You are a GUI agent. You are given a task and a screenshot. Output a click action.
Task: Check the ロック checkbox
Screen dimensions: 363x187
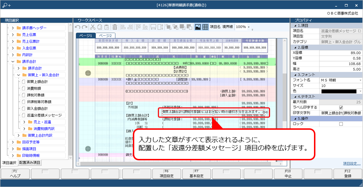coord(341,124)
